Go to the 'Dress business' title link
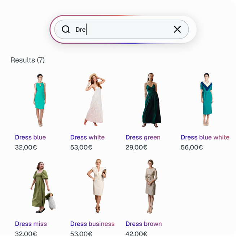 92,224
